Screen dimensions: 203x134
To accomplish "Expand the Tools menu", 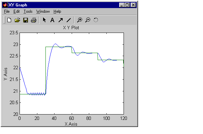I will (x=28, y=11).
